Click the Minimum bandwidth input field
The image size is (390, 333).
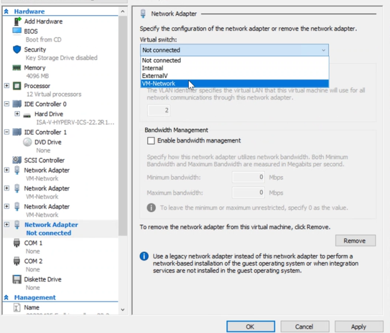point(248,177)
